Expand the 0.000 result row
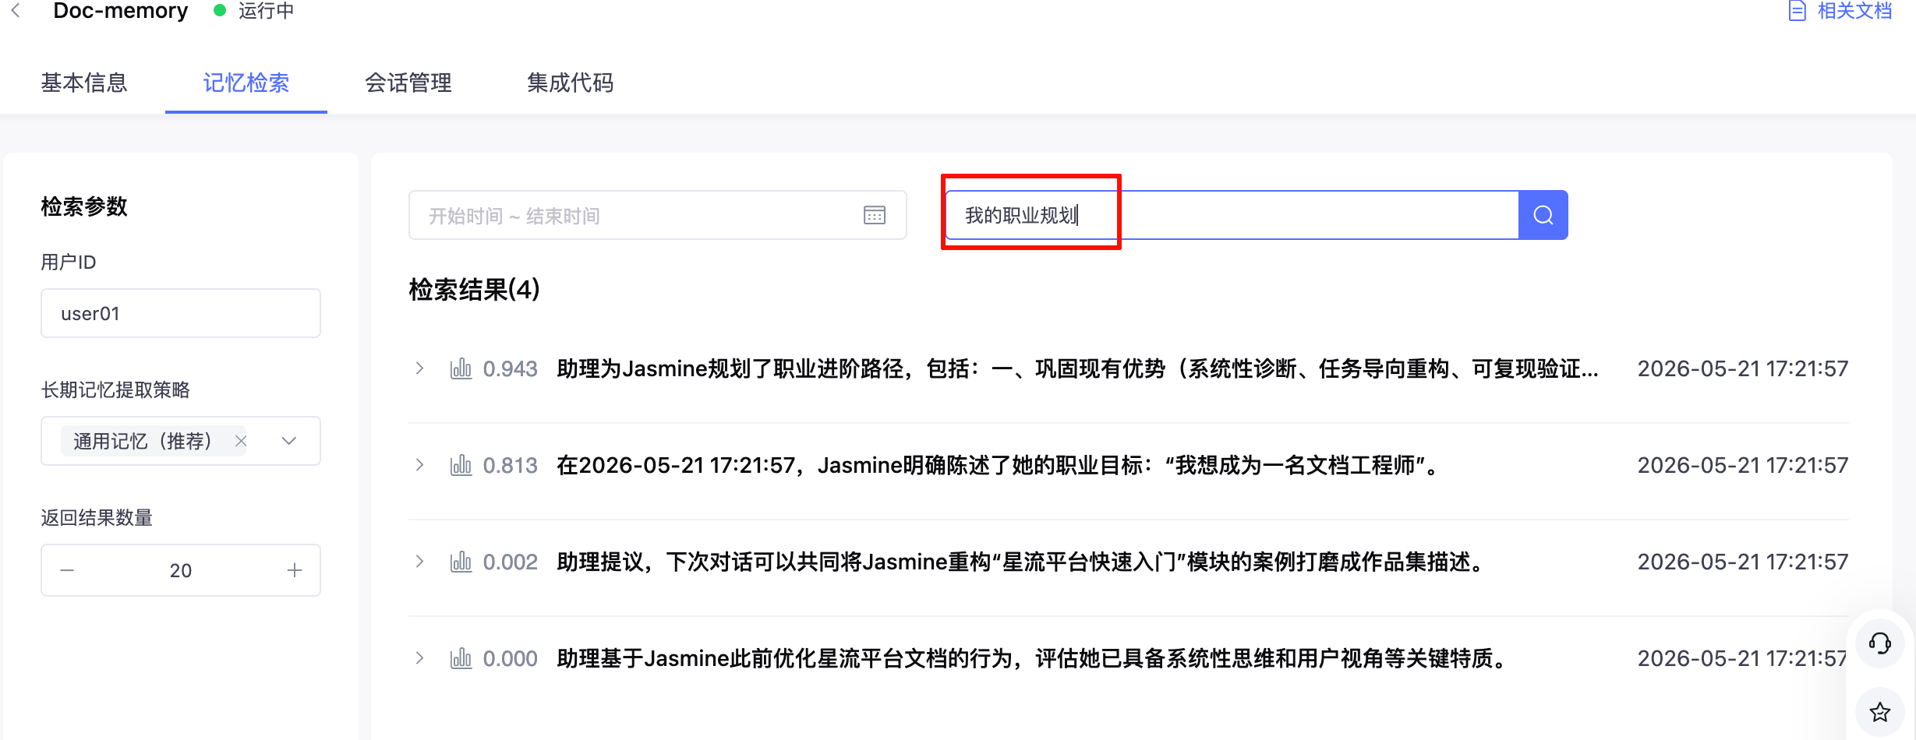 click(420, 658)
